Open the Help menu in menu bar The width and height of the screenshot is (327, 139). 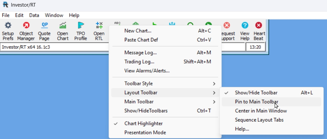point(74,15)
